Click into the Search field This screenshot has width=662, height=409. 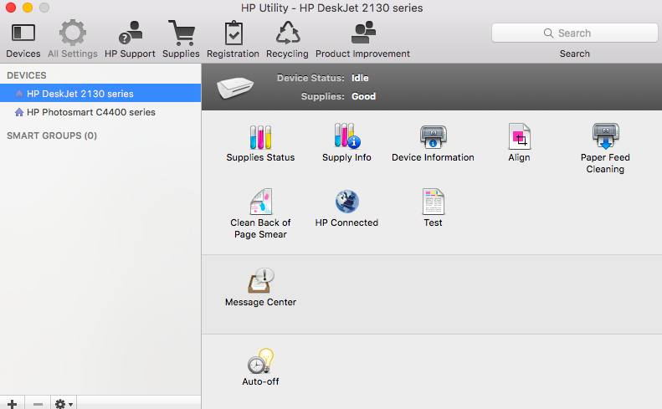574,33
